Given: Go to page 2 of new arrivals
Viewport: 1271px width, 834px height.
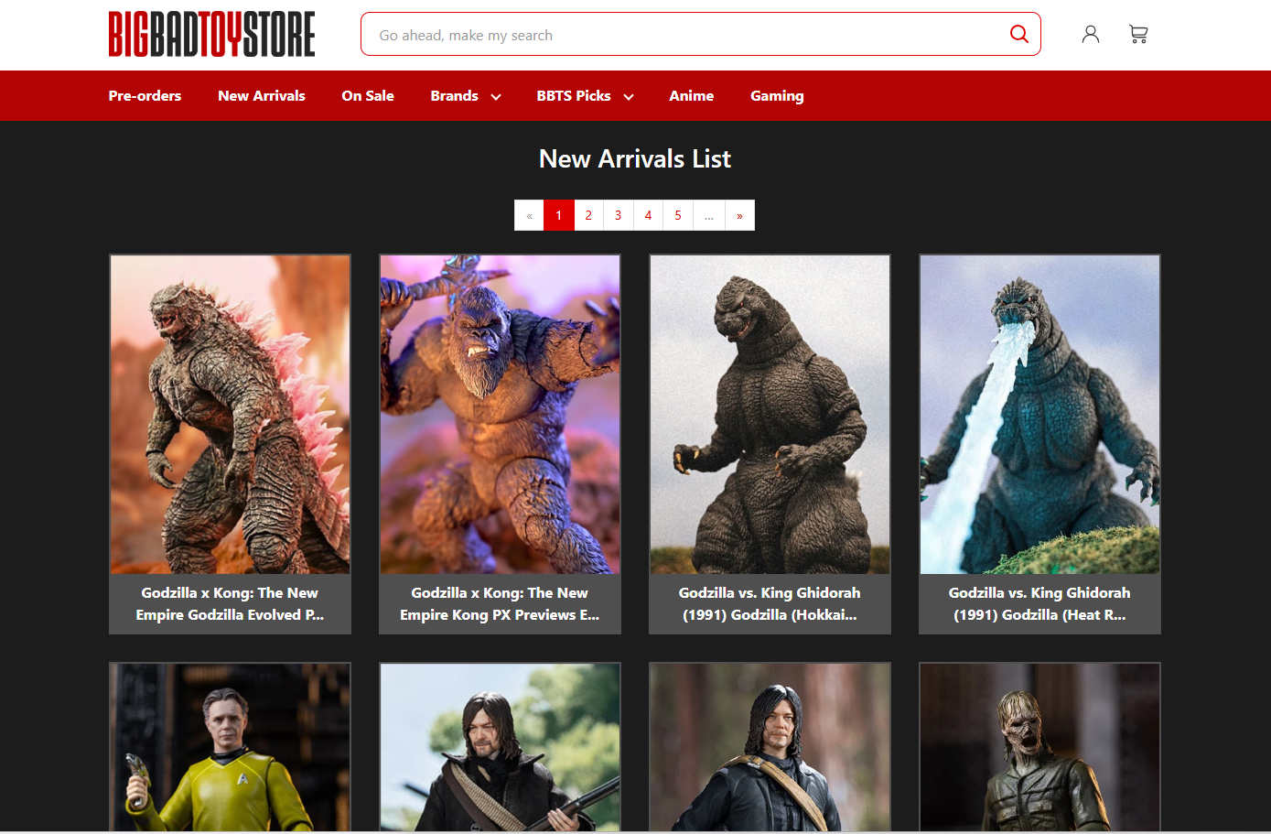Looking at the screenshot, I should tap(588, 215).
